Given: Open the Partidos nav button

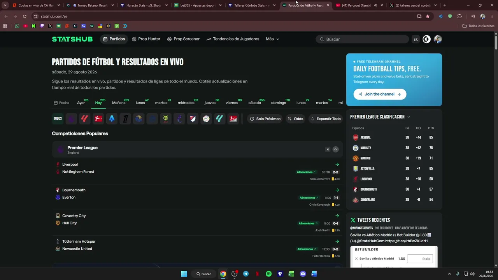Looking at the screenshot, I should (x=114, y=39).
